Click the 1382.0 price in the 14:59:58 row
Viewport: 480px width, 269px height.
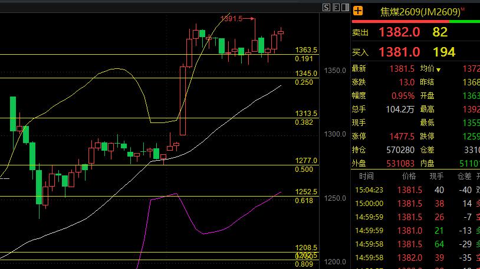[x=410, y=258]
